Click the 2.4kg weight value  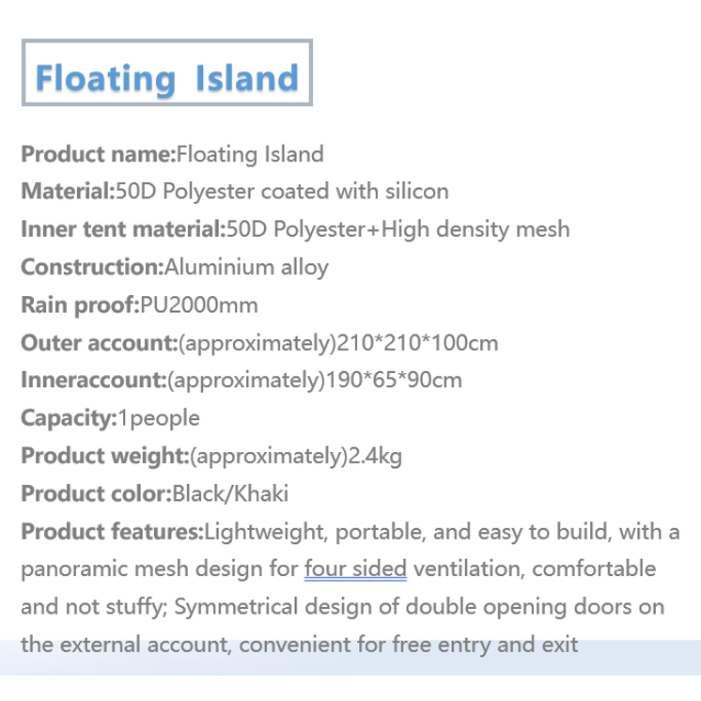point(375,457)
